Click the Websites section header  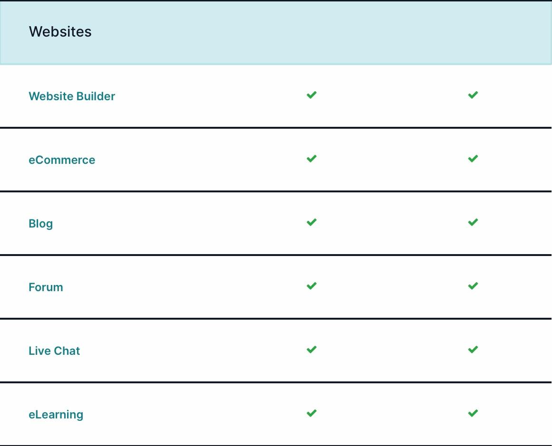point(276,33)
